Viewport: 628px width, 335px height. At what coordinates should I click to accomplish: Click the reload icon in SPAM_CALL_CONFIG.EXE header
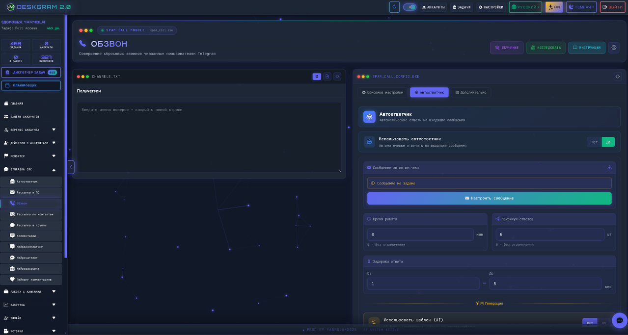(x=617, y=77)
